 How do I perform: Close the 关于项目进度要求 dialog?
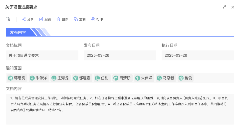pos(233,7)
